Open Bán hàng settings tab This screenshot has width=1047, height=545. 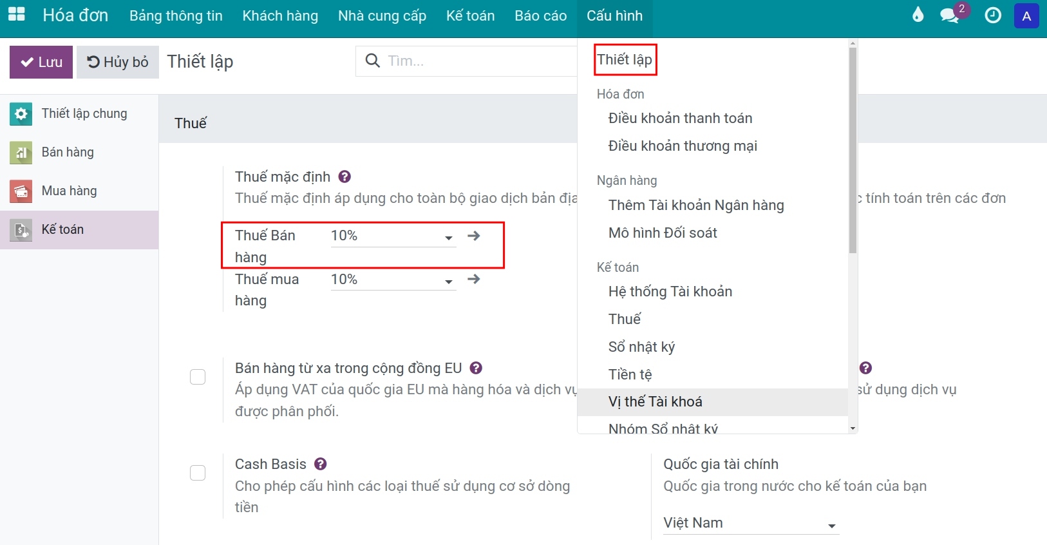coord(79,153)
